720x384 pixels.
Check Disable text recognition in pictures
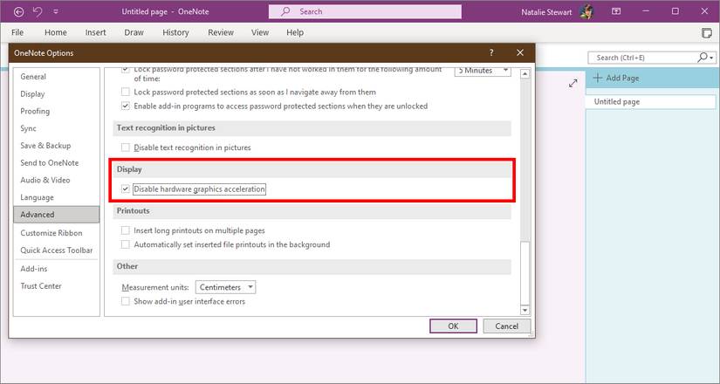(x=126, y=147)
